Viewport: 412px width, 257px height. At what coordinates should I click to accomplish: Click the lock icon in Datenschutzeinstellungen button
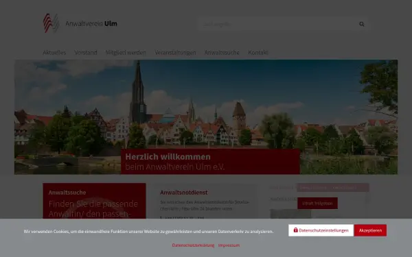tap(295, 230)
